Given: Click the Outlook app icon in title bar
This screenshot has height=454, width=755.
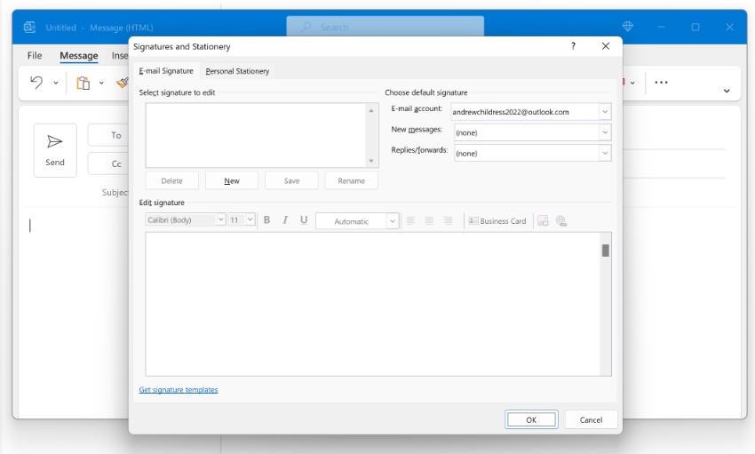Looking at the screenshot, I should 29,28.
